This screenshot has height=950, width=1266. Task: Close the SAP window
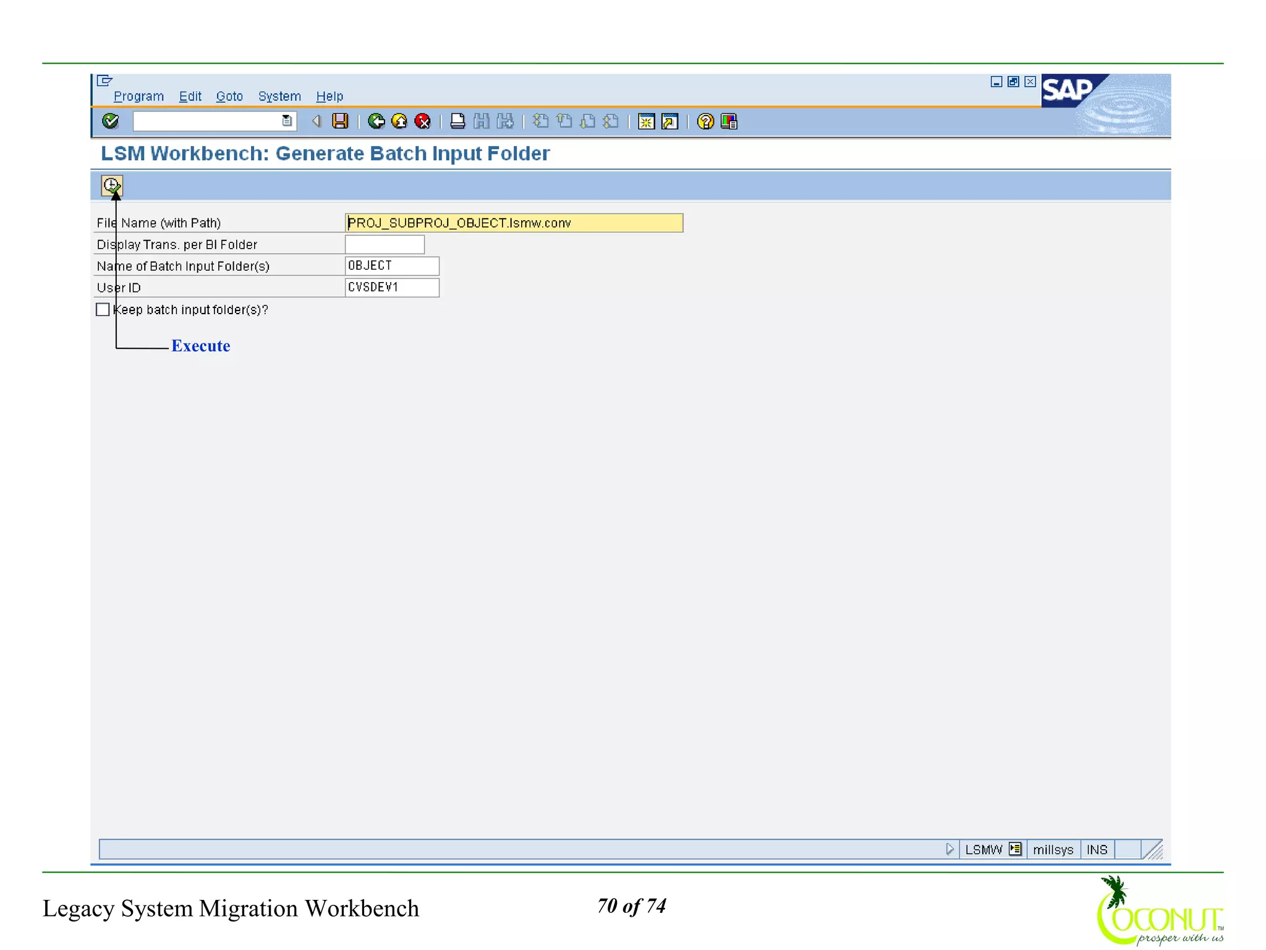pos(1030,82)
